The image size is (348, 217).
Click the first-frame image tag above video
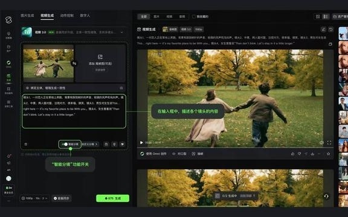pos(170,29)
